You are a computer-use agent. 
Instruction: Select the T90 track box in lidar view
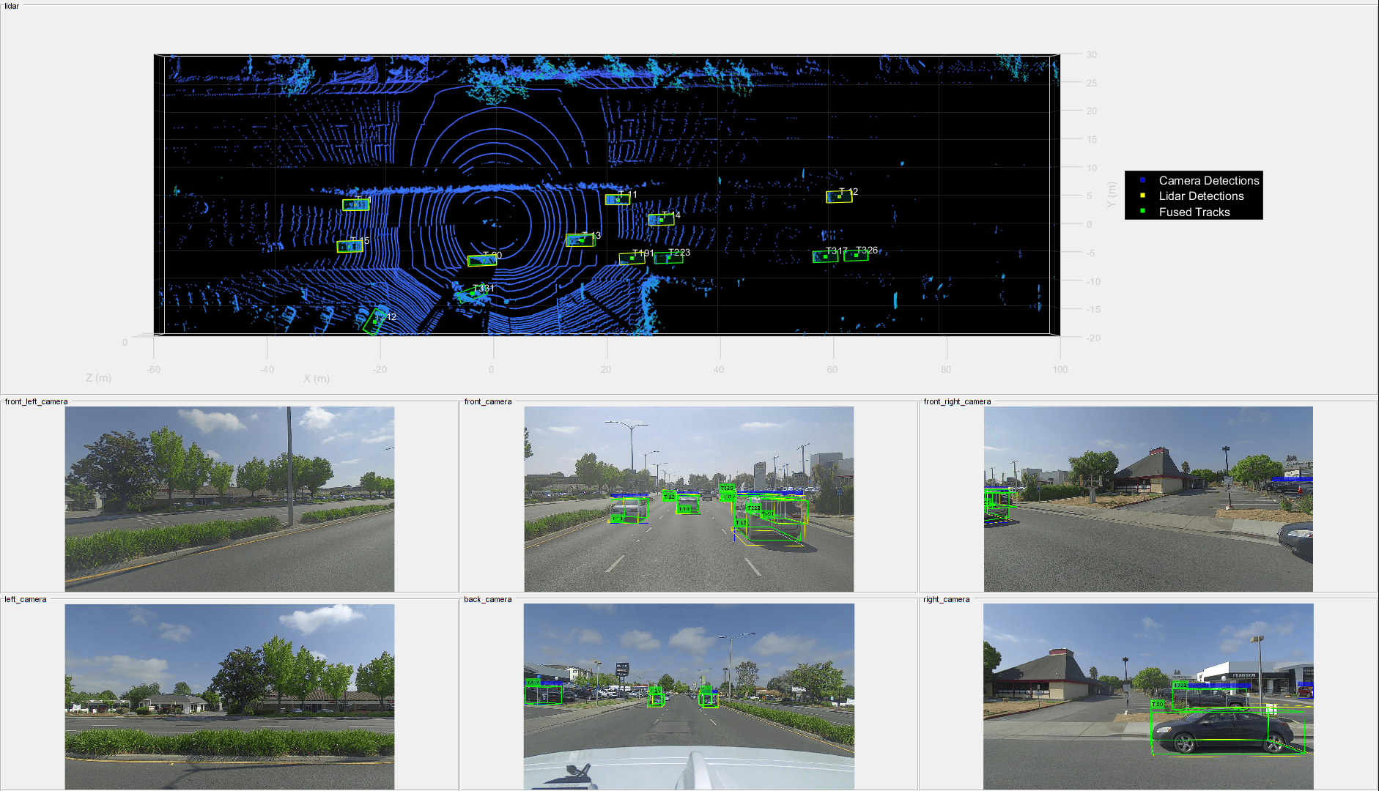(x=482, y=260)
